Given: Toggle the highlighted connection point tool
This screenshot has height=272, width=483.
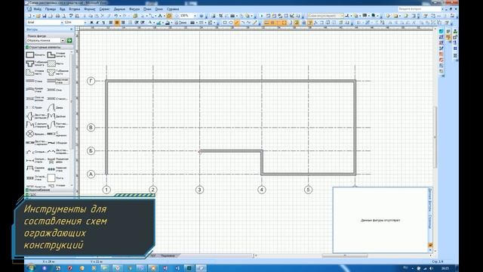Looking at the screenshot, I should pyautogui.click(x=169, y=16).
